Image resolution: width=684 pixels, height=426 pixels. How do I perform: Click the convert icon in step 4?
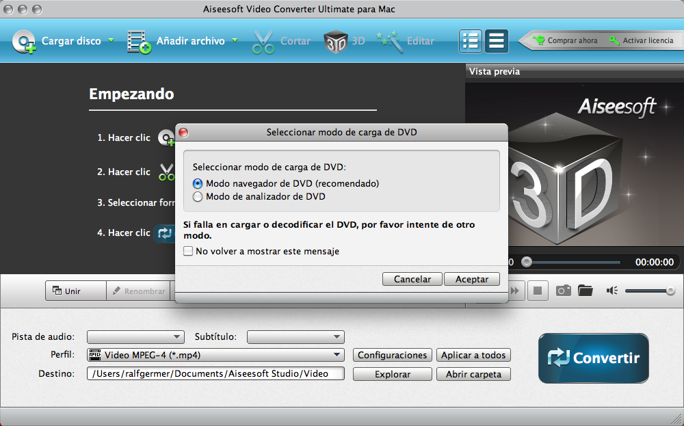164,234
